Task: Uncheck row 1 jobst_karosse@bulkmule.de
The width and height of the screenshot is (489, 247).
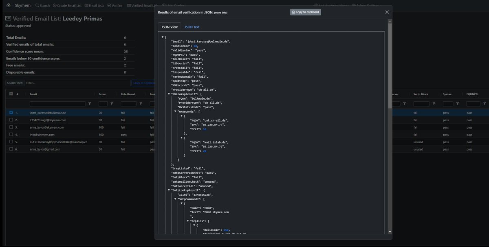Action: click(11, 112)
